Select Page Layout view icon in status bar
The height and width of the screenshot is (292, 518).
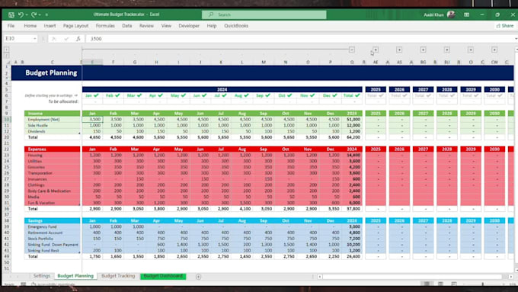click(x=440, y=284)
